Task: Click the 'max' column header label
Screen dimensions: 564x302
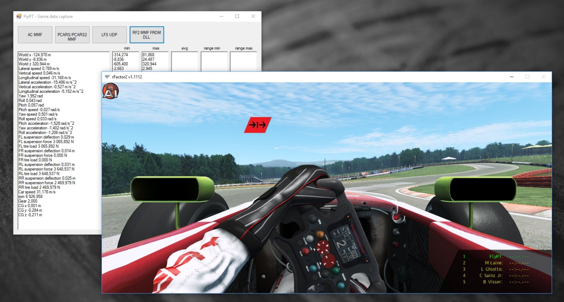Action: pyautogui.click(x=156, y=48)
